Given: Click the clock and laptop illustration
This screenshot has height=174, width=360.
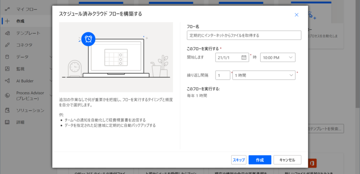Looking at the screenshot, I should click(116, 57).
